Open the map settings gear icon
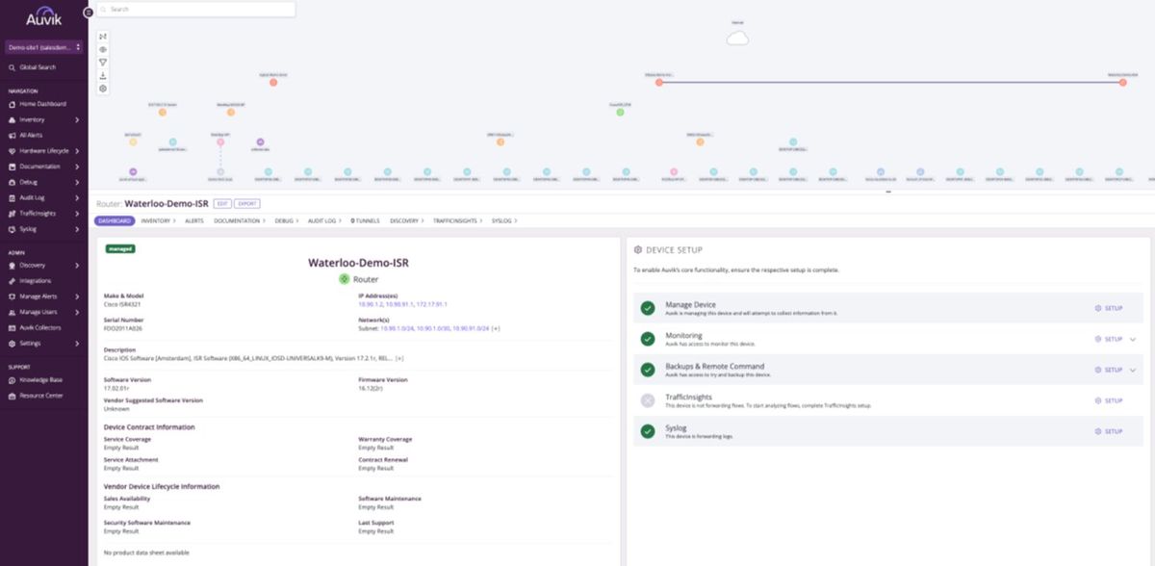The height and width of the screenshot is (566, 1155). (x=102, y=88)
